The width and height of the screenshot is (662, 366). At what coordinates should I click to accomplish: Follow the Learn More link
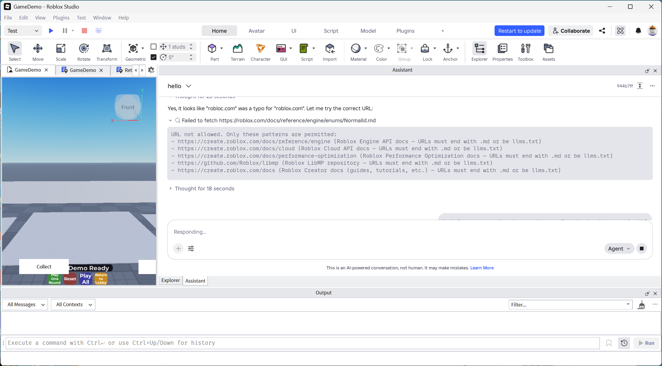pos(482,268)
